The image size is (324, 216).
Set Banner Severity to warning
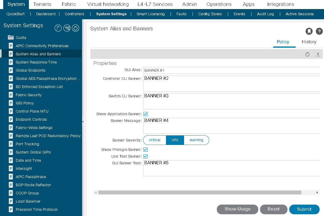(196, 140)
